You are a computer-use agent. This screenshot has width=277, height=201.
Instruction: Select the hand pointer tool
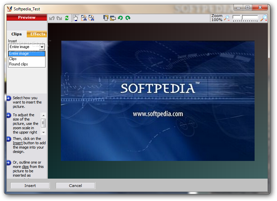(76, 18)
